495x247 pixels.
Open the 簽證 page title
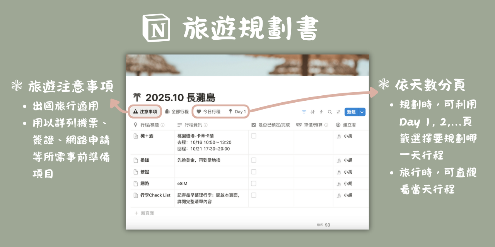point(145,172)
